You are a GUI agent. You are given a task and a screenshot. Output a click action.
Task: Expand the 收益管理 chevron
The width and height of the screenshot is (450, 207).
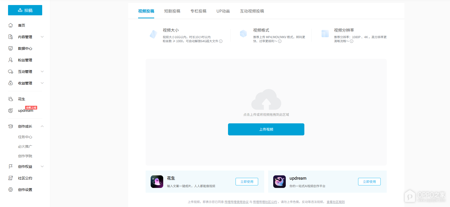[x=42, y=83]
